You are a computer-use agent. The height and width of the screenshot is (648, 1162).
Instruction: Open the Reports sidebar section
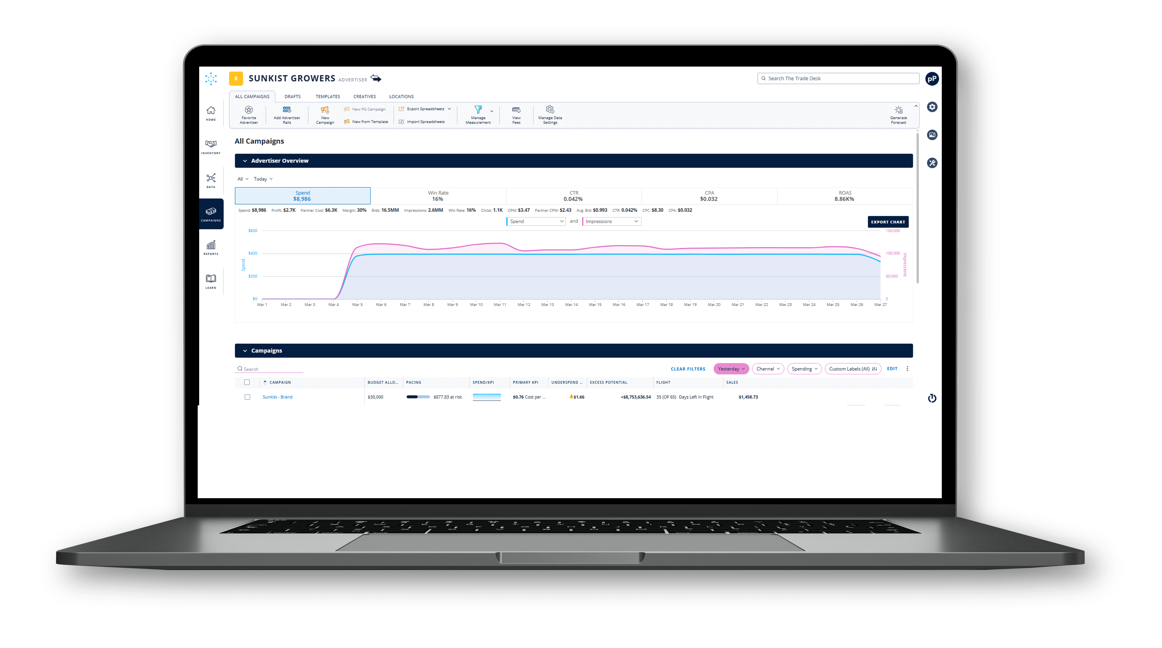click(x=211, y=248)
